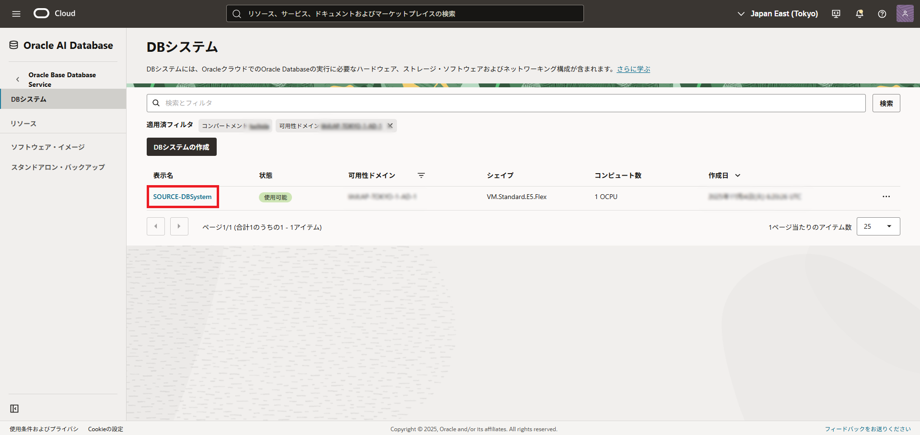Open the Help menu icon
Viewport: 920px width, 435px height.
882,13
